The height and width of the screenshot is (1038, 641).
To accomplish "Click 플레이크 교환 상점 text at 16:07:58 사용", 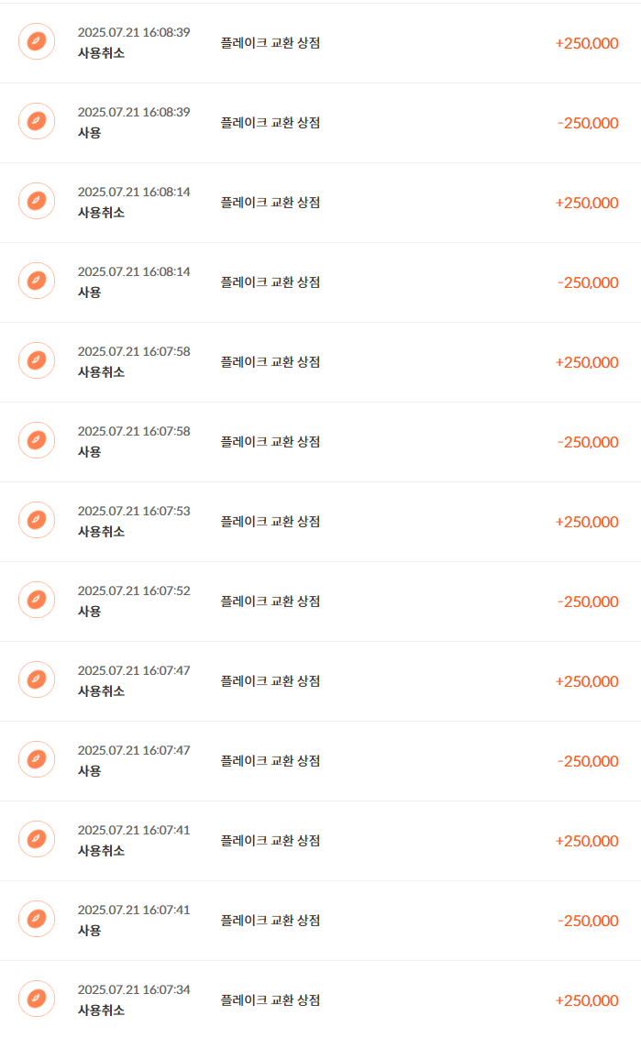I will click(271, 442).
